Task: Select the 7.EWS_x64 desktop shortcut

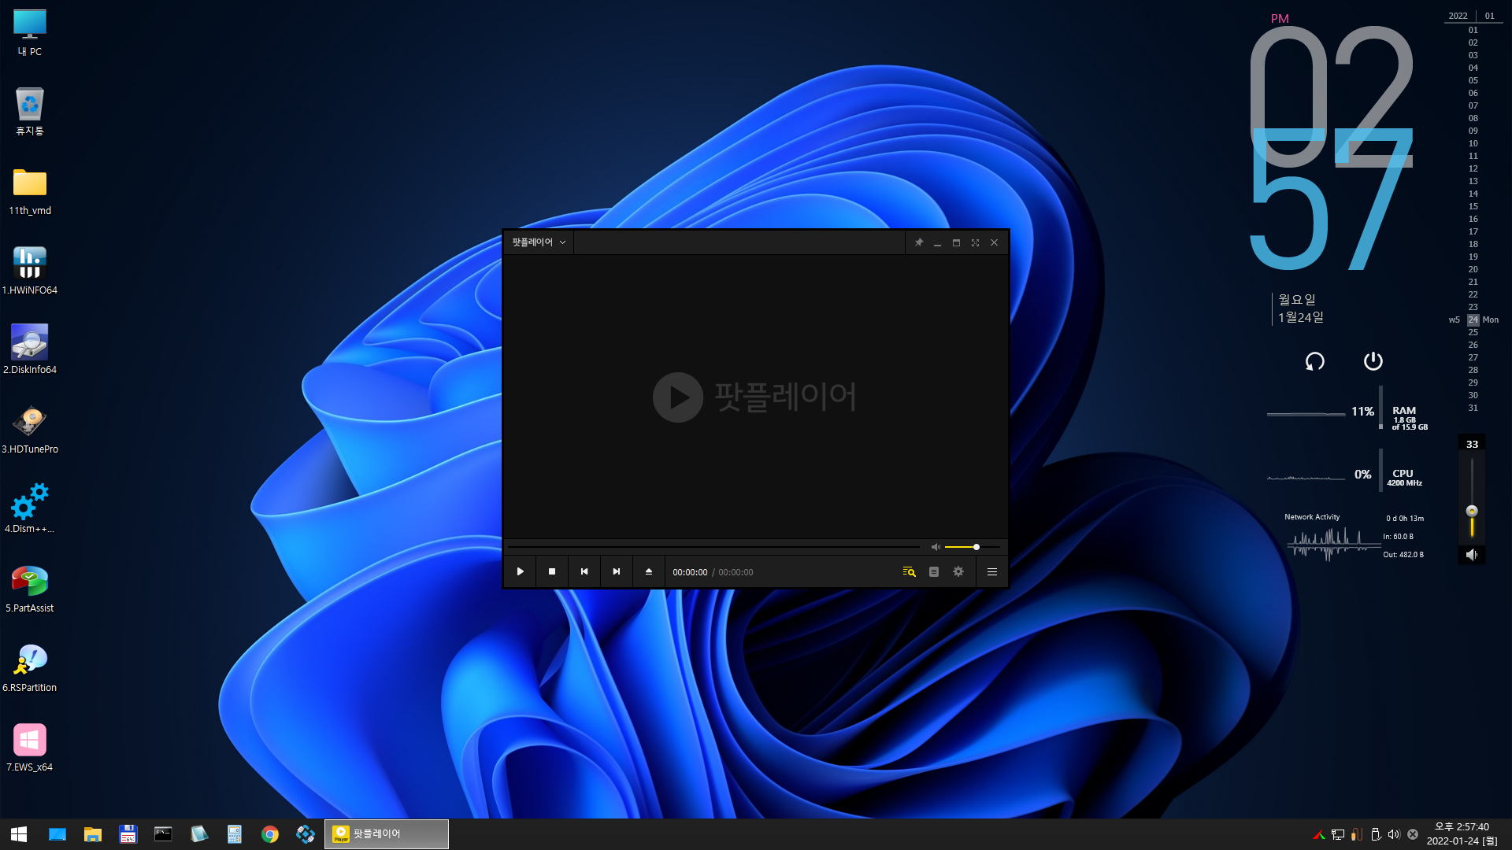Action: coord(30,748)
